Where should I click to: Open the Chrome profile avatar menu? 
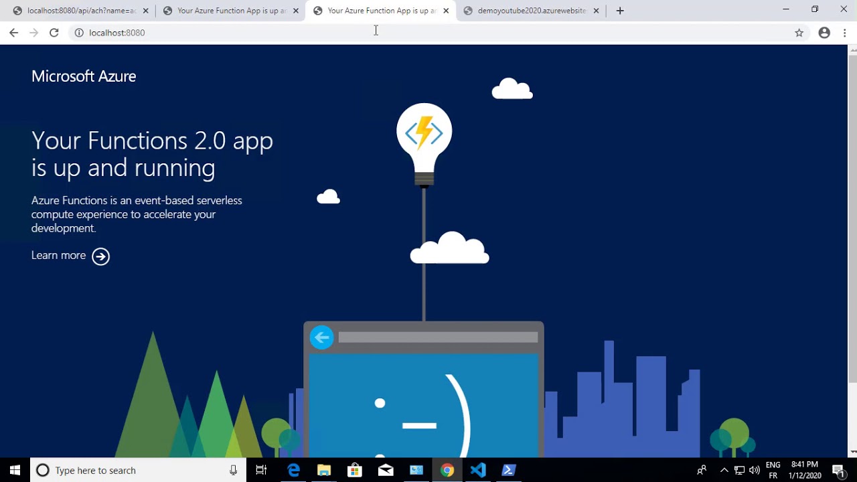click(824, 33)
